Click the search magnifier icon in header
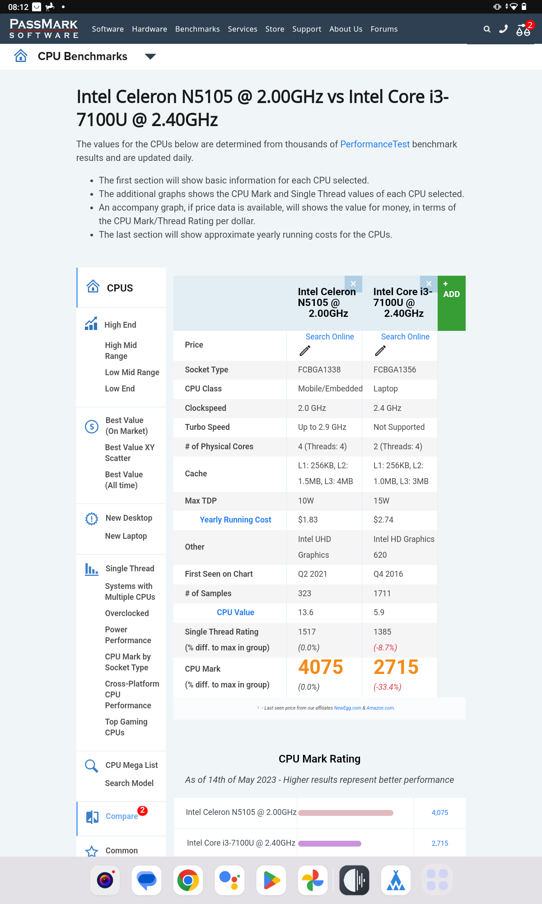 click(487, 29)
